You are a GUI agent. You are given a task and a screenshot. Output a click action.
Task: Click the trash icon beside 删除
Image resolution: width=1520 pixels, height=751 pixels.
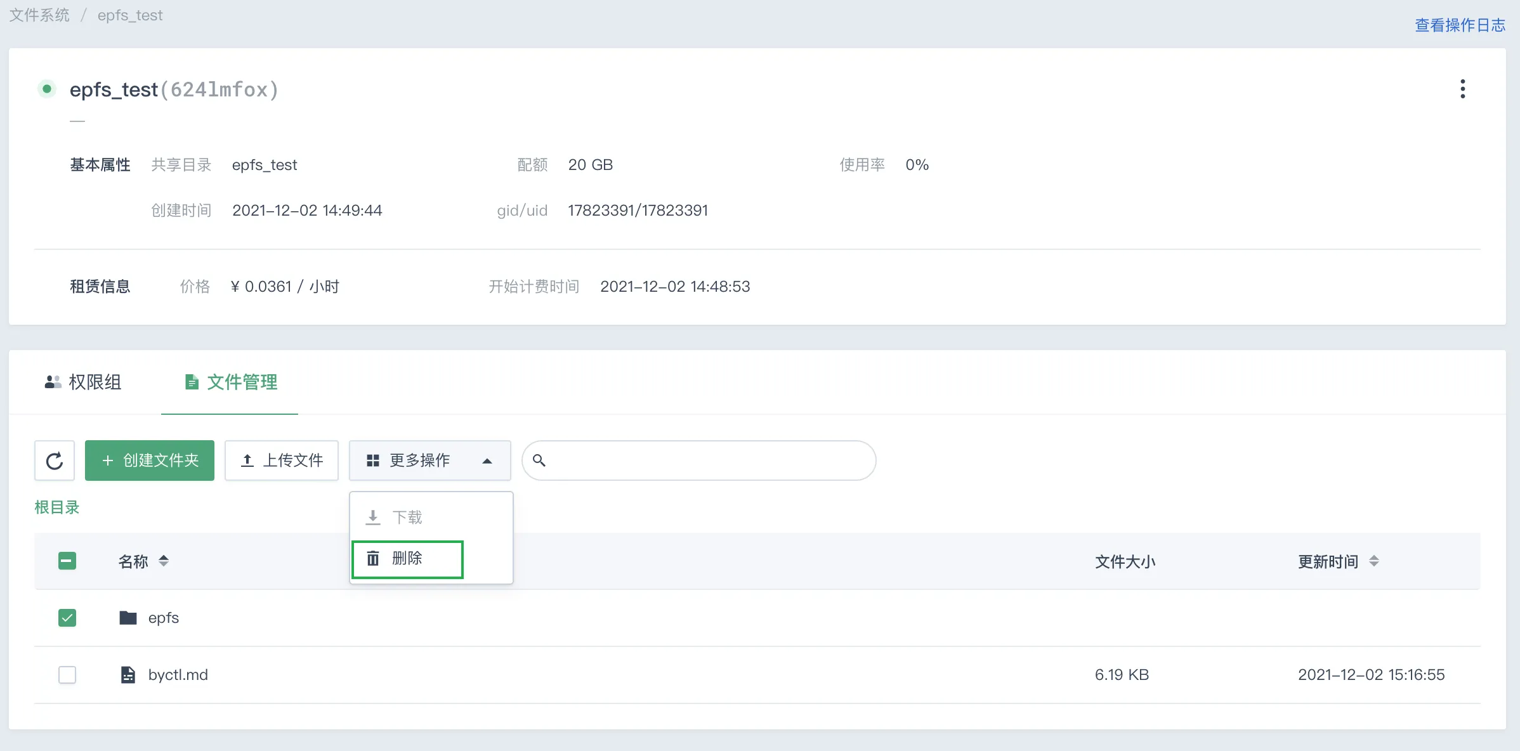373,558
